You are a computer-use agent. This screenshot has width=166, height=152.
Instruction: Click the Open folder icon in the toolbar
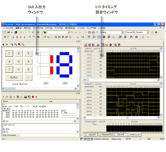[x=8, y=32]
